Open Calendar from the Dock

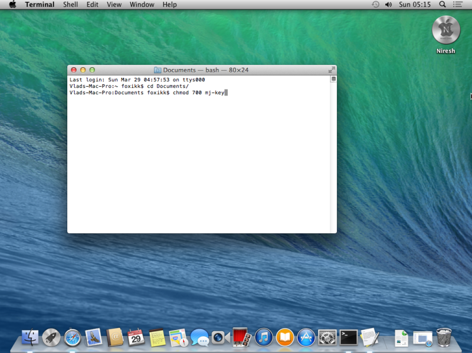[x=136, y=337]
